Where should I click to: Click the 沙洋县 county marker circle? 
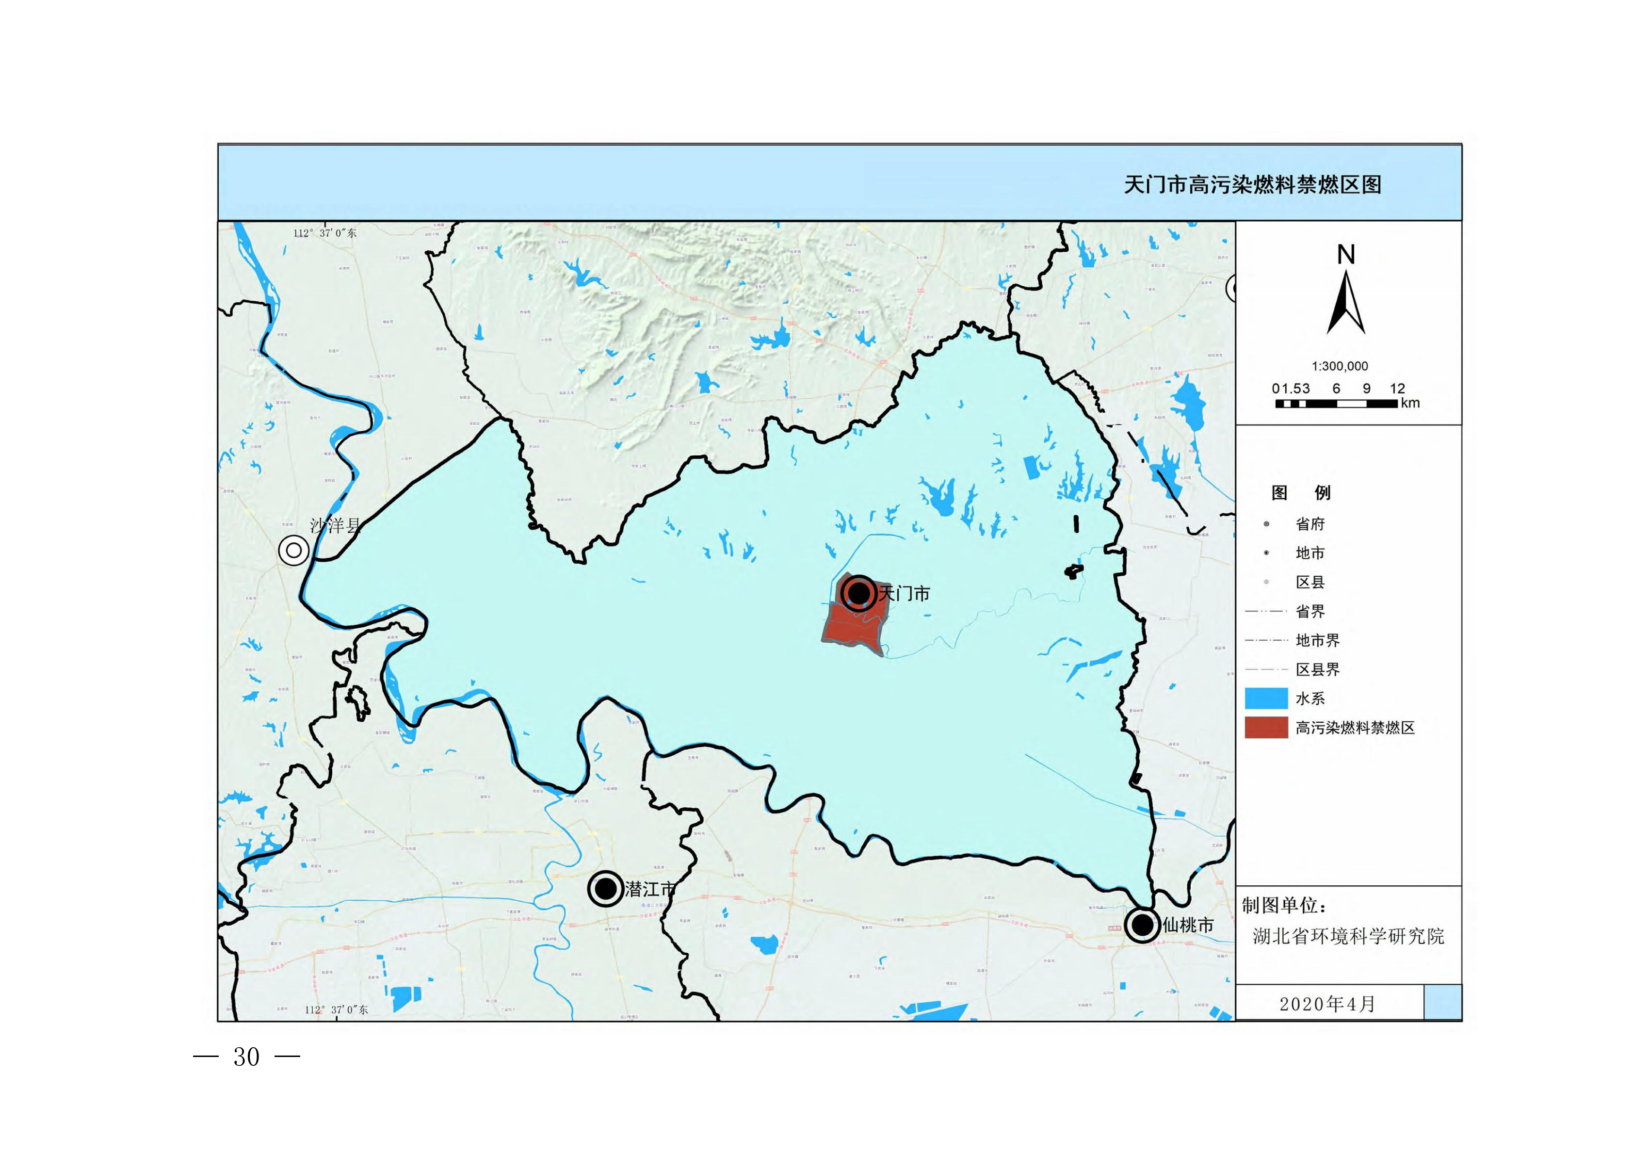point(294,551)
